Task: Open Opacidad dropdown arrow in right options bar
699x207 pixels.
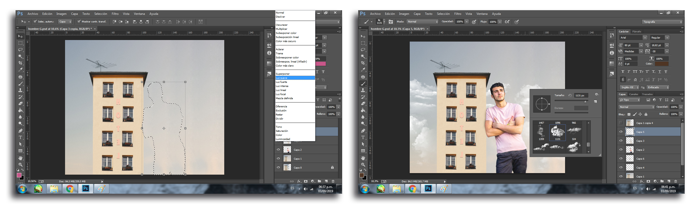Action: [466, 22]
